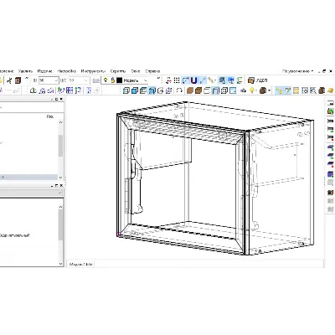The height and width of the screenshot is (335, 335).
Task: Open the workspace preset dropdown top right
Action: point(297,71)
